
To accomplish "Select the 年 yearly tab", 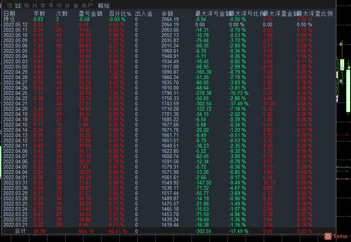I will click(x=51, y=6).
